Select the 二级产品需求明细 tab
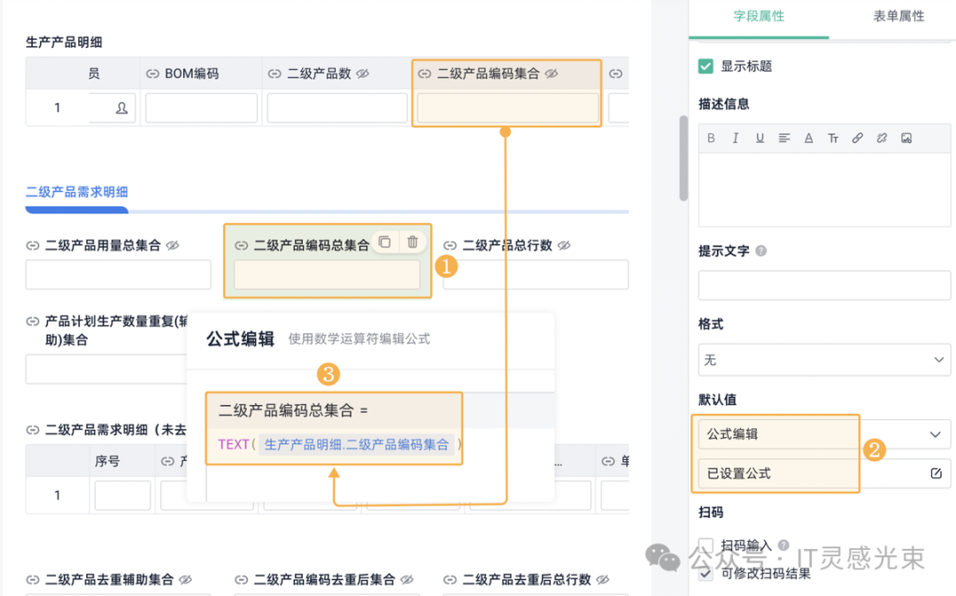 click(x=77, y=192)
